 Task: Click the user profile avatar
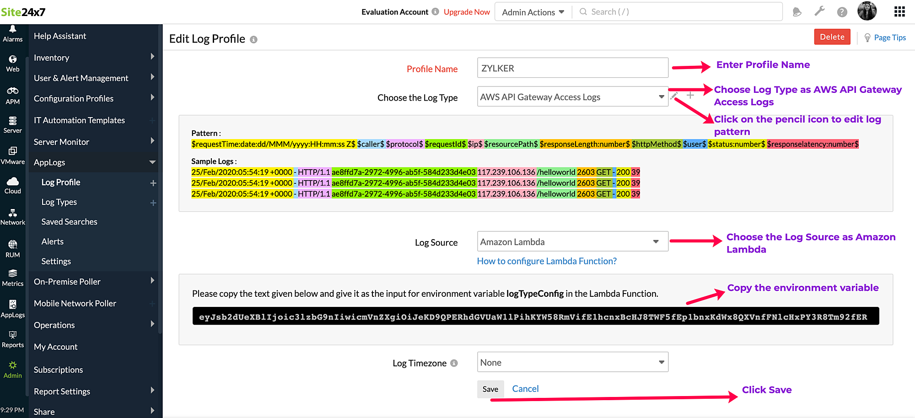[867, 11]
